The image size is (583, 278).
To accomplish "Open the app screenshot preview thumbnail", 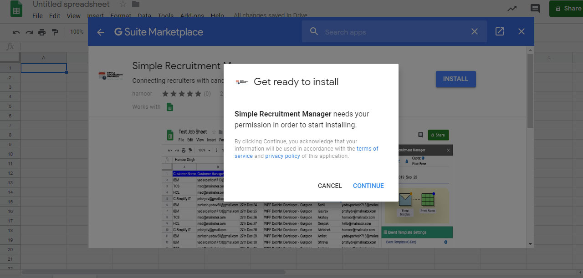I will click(x=308, y=187).
